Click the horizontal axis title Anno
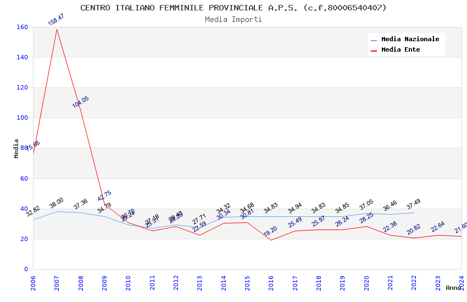Viewport: 467px width, 302px height. 453,288
